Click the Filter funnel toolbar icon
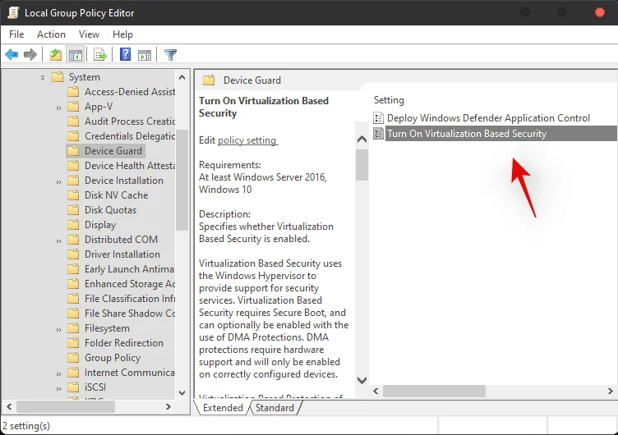The width and height of the screenshot is (618, 435). (170, 55)
